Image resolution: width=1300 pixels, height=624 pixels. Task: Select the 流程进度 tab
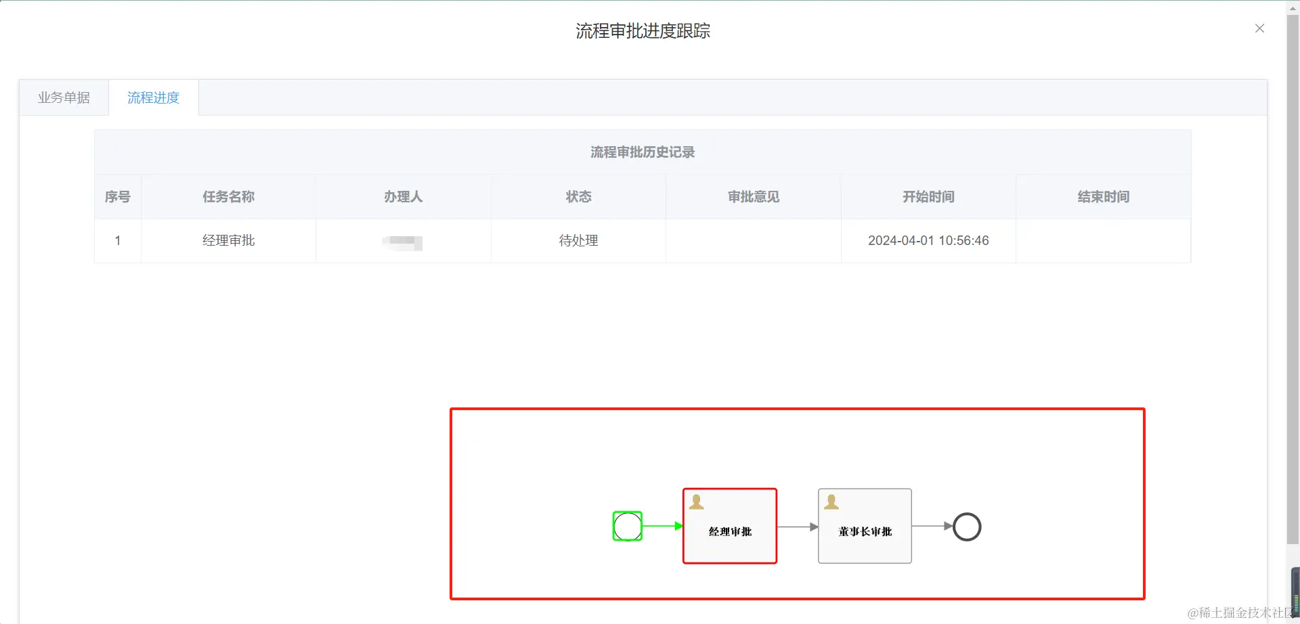[x=154, y=97]
